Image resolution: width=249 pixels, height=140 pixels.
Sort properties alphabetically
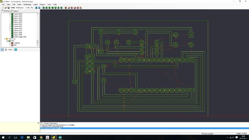pyautogui.click(x=6, y=50)
